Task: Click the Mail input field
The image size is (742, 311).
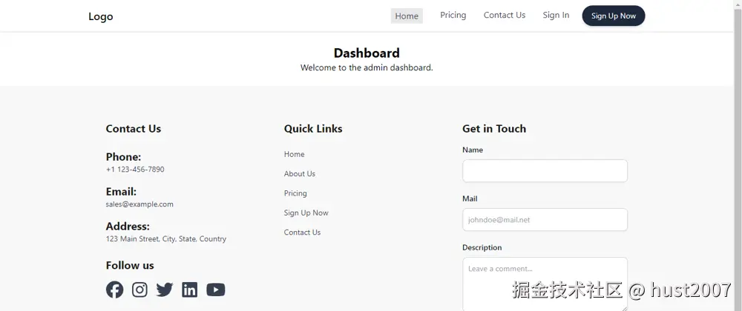Action: tap(545, 220)
